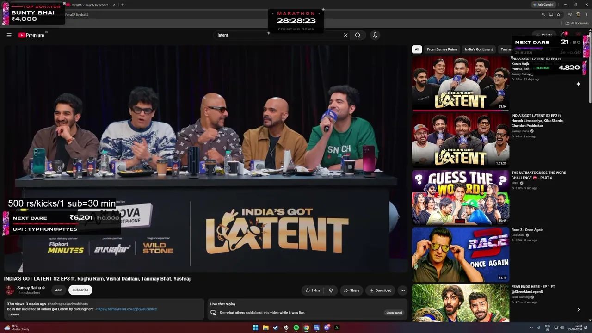Viewport: 592px width, 333px height.
Task: Clear the 'latent' search text
Action: click(x=345, y=35)
